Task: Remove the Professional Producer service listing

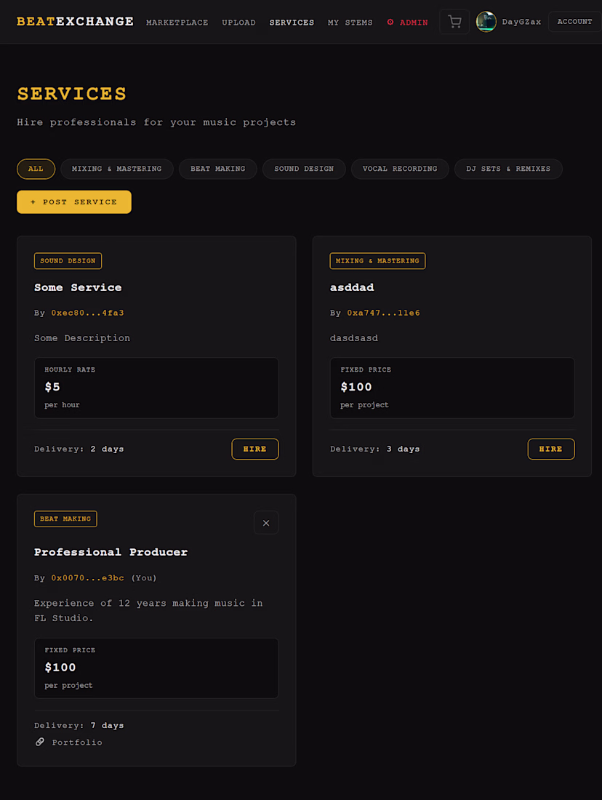Action: 266,523
